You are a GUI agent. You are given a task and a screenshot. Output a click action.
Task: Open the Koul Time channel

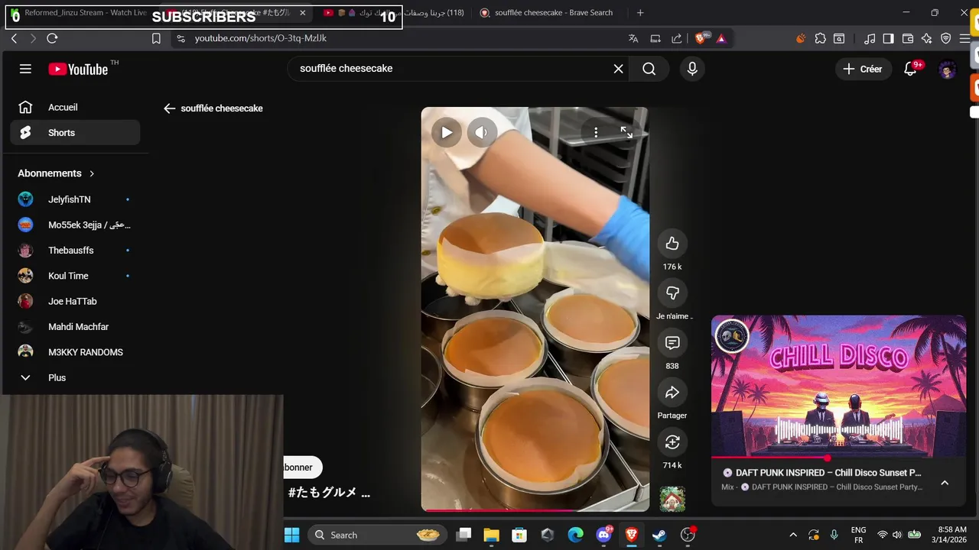click(75, 276)
